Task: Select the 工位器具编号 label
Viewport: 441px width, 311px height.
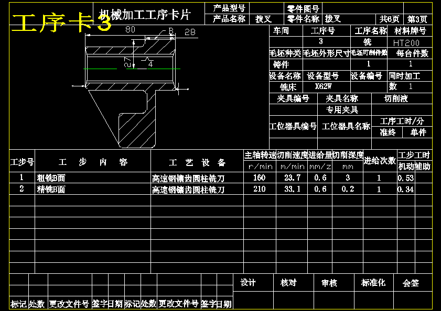Action: click(293, 126)
